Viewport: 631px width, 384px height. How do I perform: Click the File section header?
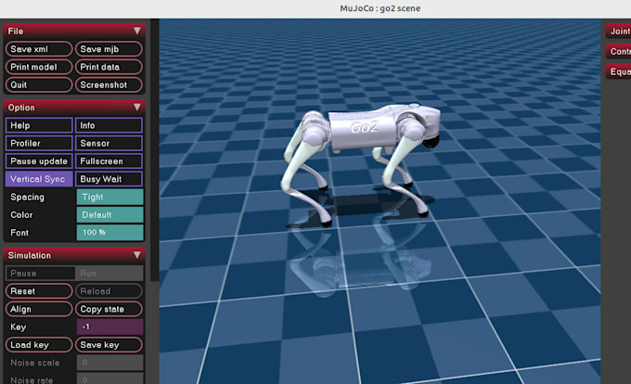pyautogui.click(x=74, y=31)
